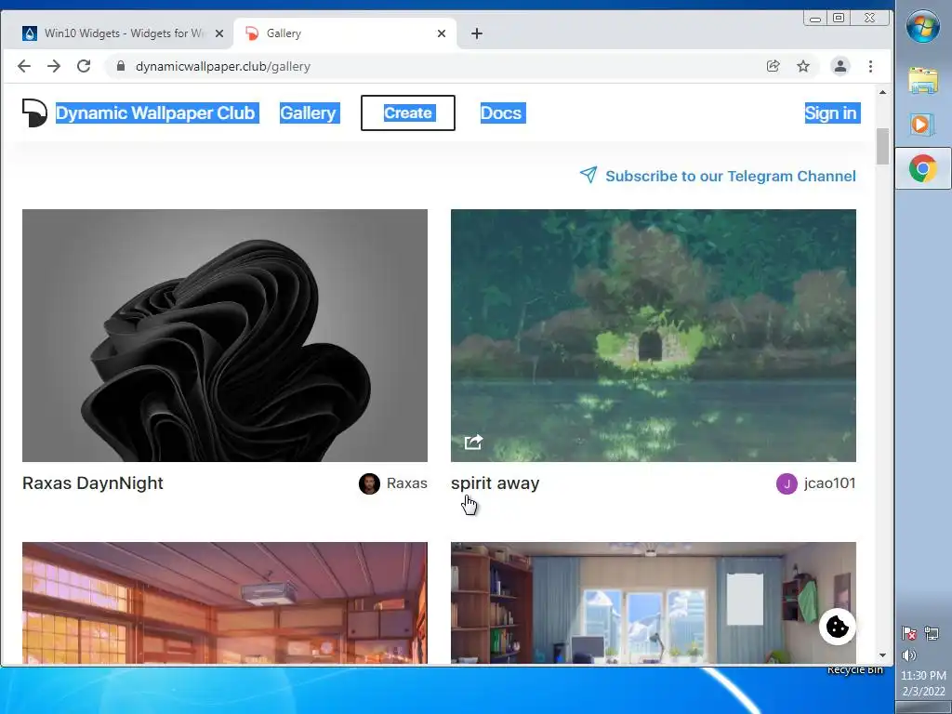Click the taskbar clock 11:30 PM
The width and height of the screenshot is (952, 714).
pyautogui.click(x=923, y=675)
